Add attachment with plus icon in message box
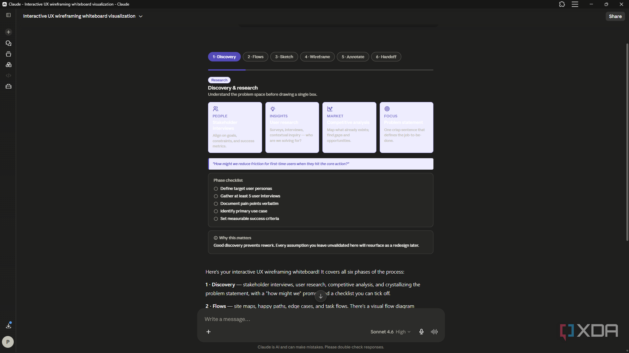The width and height of the screenshot is (629, 353). (208, 332)
